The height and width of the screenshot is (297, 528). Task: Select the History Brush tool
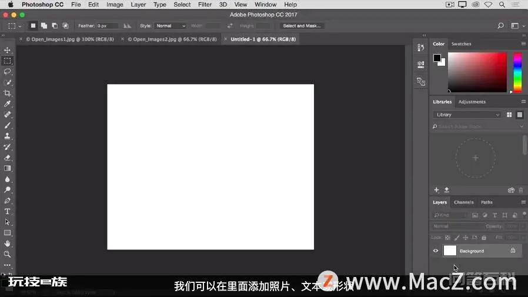pyautogui.click(x=7, y=147)
